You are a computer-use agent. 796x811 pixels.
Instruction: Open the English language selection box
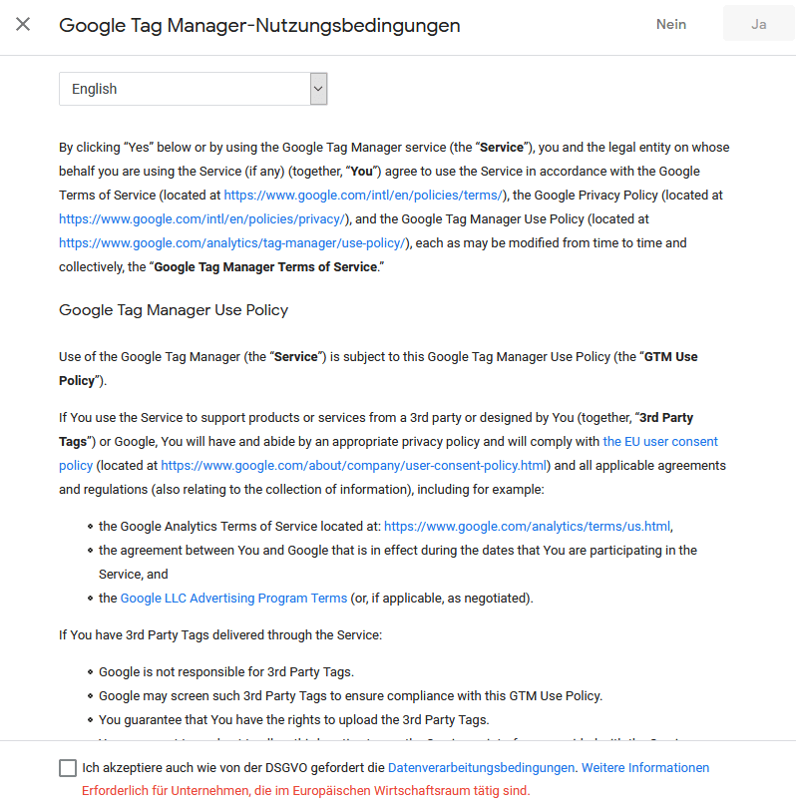click(x=185, y=89)
